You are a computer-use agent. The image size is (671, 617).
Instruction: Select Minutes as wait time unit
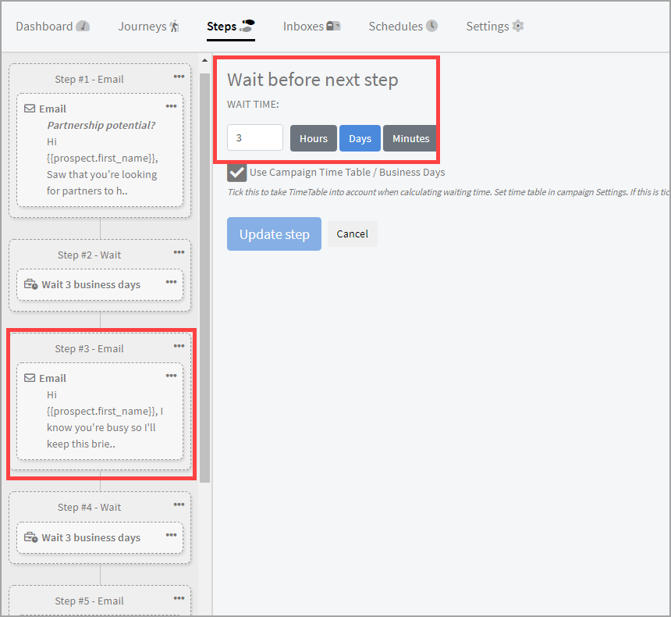pyautogui.click(x=410, y=138)
